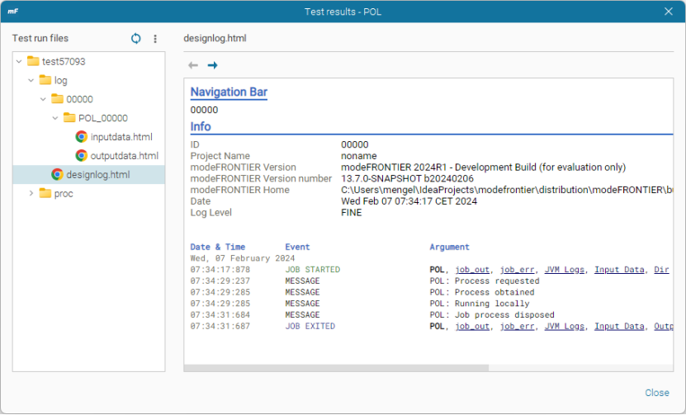Select the test57093 folder label

[64, 61]
